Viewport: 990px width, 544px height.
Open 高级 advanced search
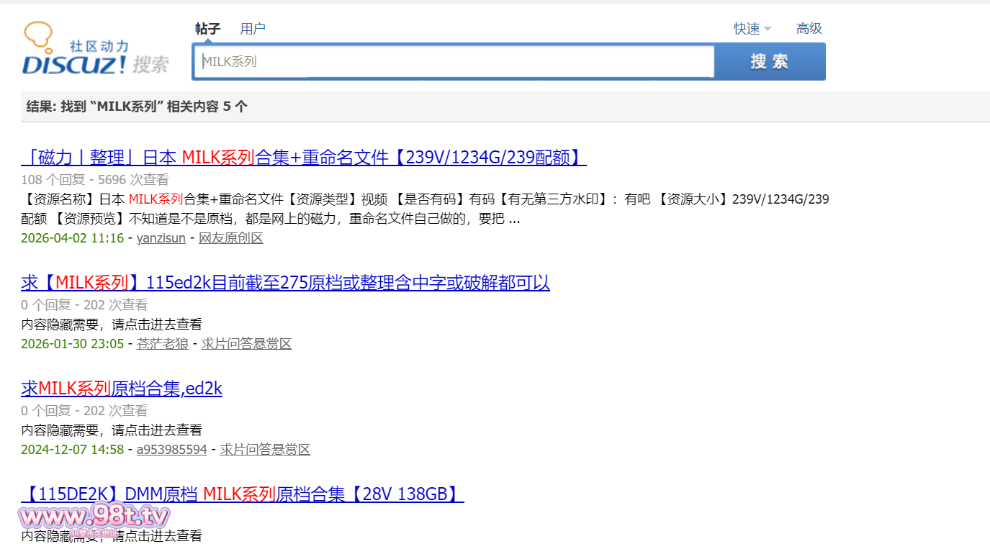tap(809, 29)
